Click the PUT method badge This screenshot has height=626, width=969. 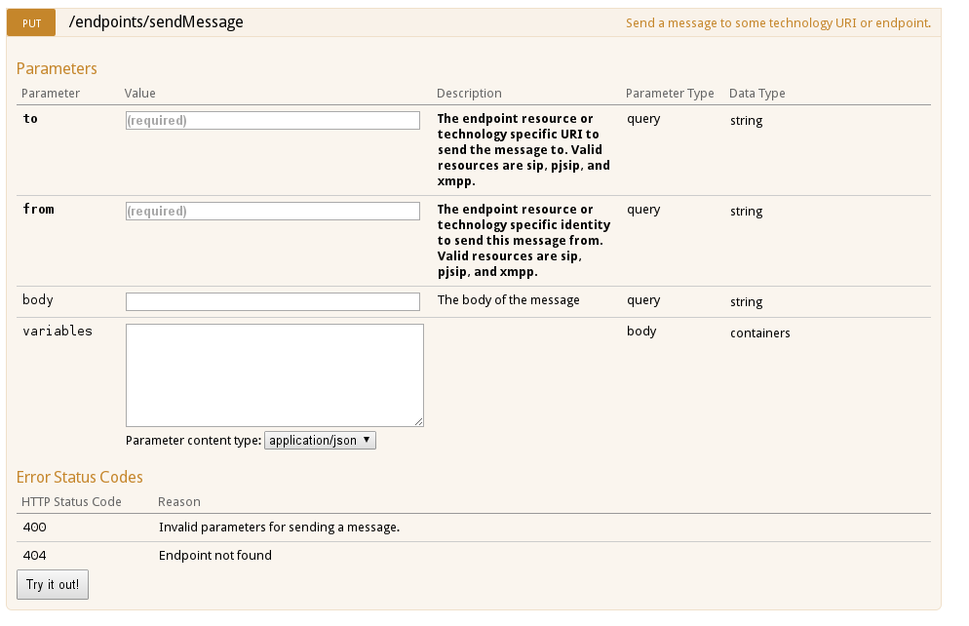click(x=31, y=21)
